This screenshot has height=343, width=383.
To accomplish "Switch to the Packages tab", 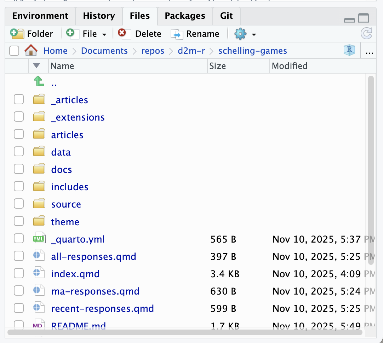I will click(x=185, y=16).
